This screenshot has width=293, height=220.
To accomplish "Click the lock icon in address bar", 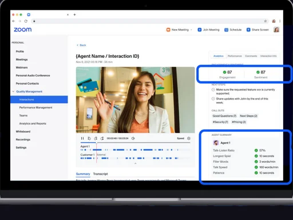I will click(34, 21).
